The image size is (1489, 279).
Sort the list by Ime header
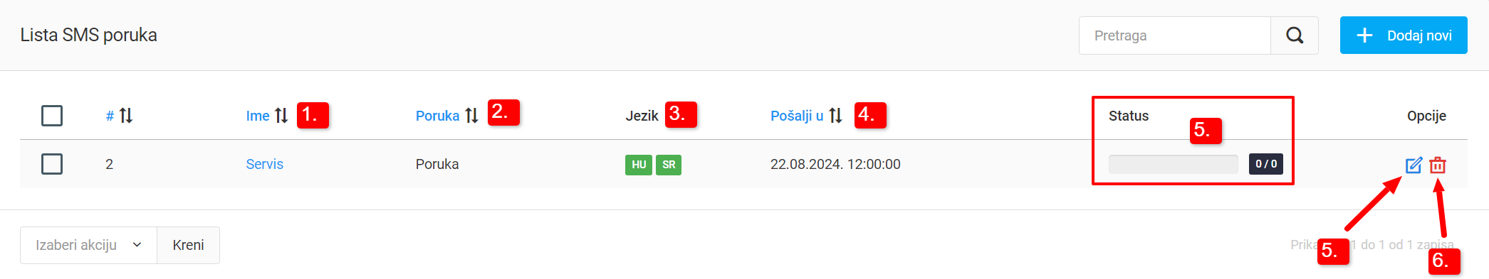[x=258, y=116]
